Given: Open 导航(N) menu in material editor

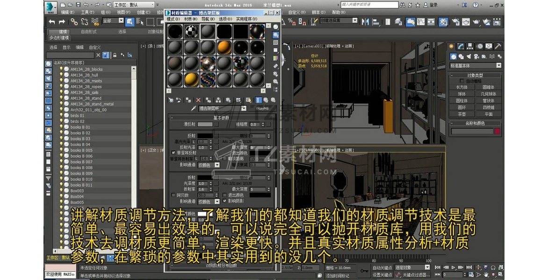Looking at the screenshot, I should [208, 19].
